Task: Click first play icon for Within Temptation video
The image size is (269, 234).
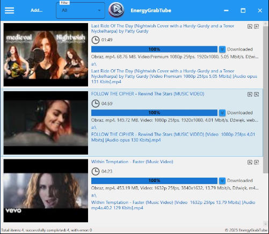Action: [250, 162]
